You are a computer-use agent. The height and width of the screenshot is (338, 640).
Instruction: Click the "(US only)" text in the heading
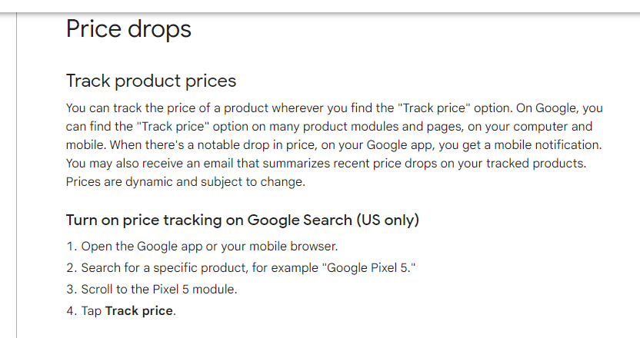[x=387, y=220]
